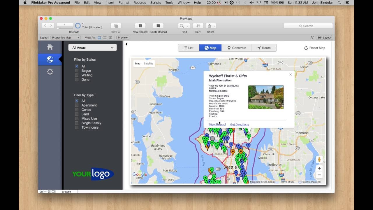Toggle the formatting bar (Aa) icon
Viewport: 373px width, 210px height.
(x=312, y=38)
